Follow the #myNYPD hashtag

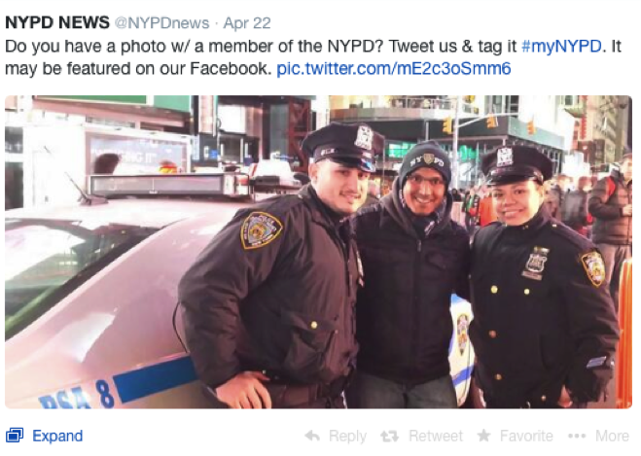(561, 46)
